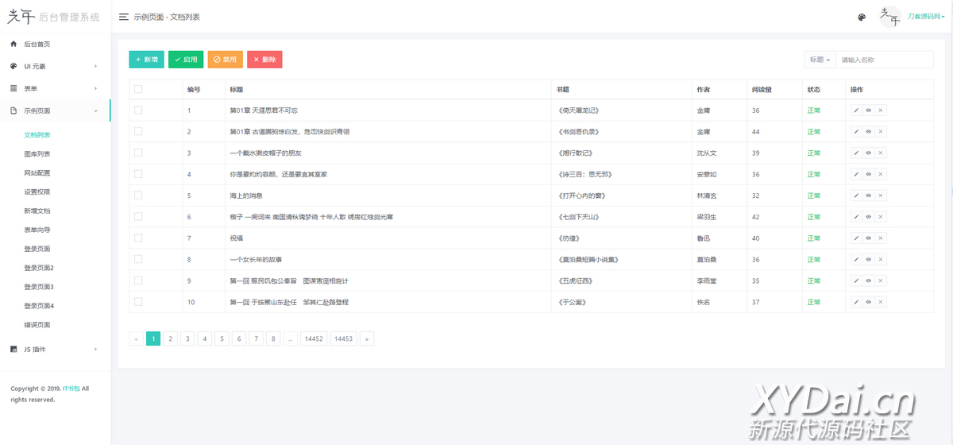This screenshot has width=953, height=445.
Task: Open 图库列表 in the sidebar
Action: pos(37,154)
